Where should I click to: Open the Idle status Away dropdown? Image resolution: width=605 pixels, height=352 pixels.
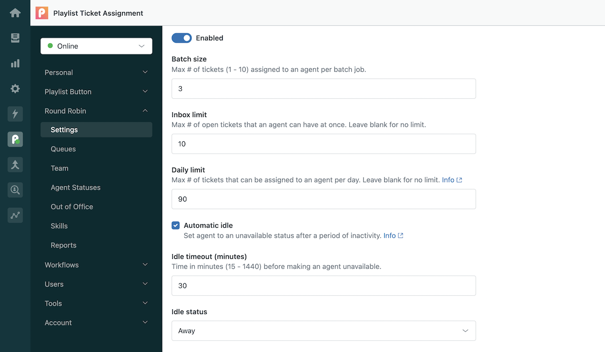(323, 331)
